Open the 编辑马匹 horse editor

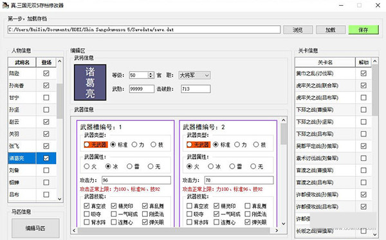[x=35, y=228]
